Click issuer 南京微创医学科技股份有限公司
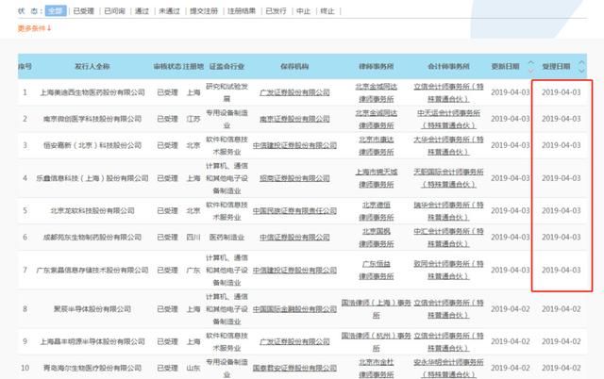Viewport: 604px width, 379px height. coord(92,119)
